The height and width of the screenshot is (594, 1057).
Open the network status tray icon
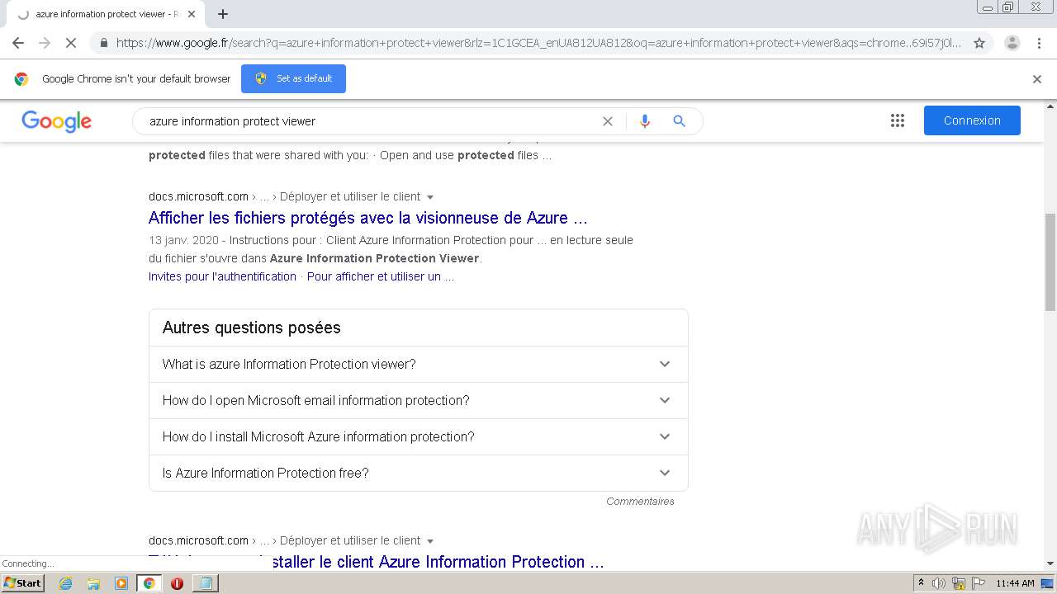coord(959,583)
